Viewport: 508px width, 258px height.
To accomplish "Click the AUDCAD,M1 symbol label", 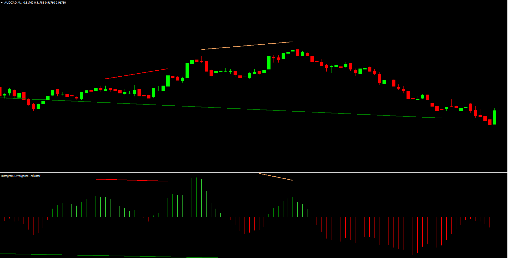I will coord(13,3).
